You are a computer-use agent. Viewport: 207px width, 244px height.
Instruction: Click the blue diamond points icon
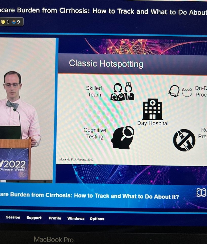14,22
